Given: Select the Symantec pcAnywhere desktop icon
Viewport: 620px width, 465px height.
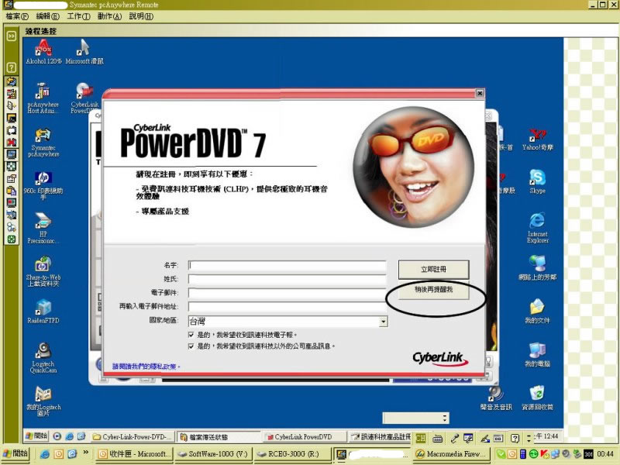Looking at the screenshot, I should coord(43,143).
